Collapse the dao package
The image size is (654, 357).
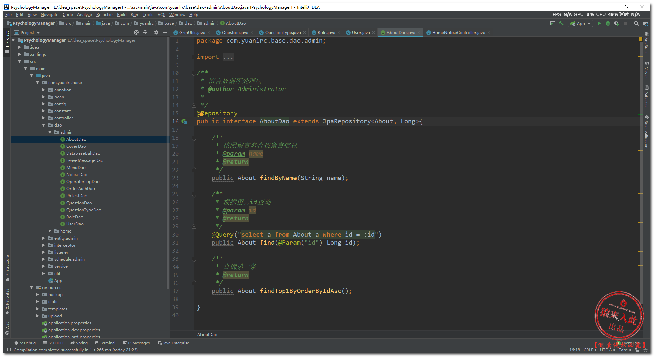(x=44, y=125)
